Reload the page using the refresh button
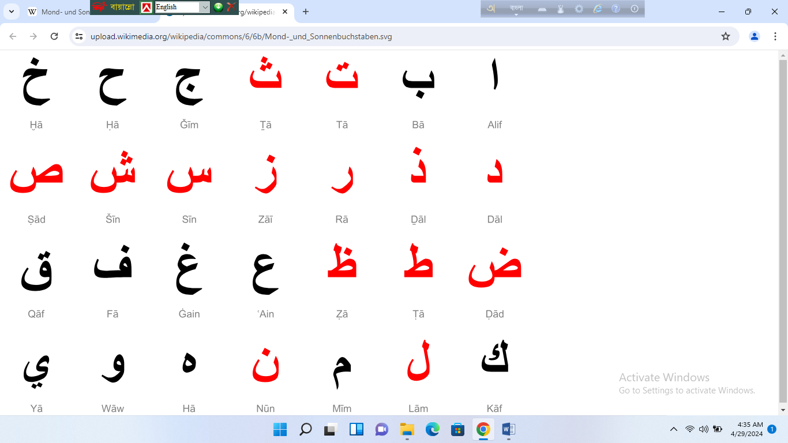This screenshot has height=443, width=788. (x=54, y=36)
